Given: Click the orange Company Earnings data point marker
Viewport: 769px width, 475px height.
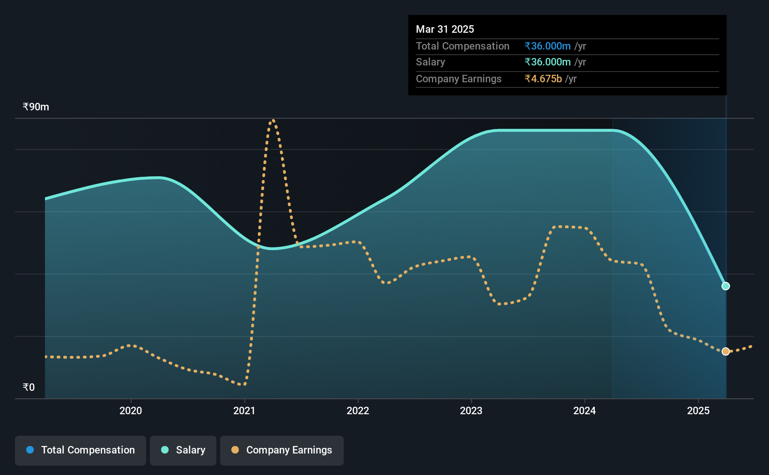Looking at the screenshot, I should 725,352.
